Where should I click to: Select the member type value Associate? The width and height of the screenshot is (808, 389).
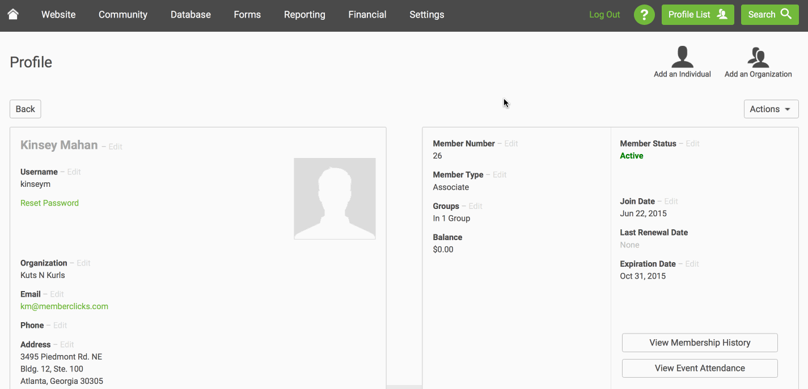tap(451, 187)
